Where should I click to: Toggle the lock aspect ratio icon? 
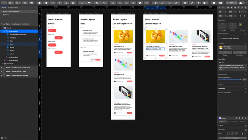pos(228,16)
